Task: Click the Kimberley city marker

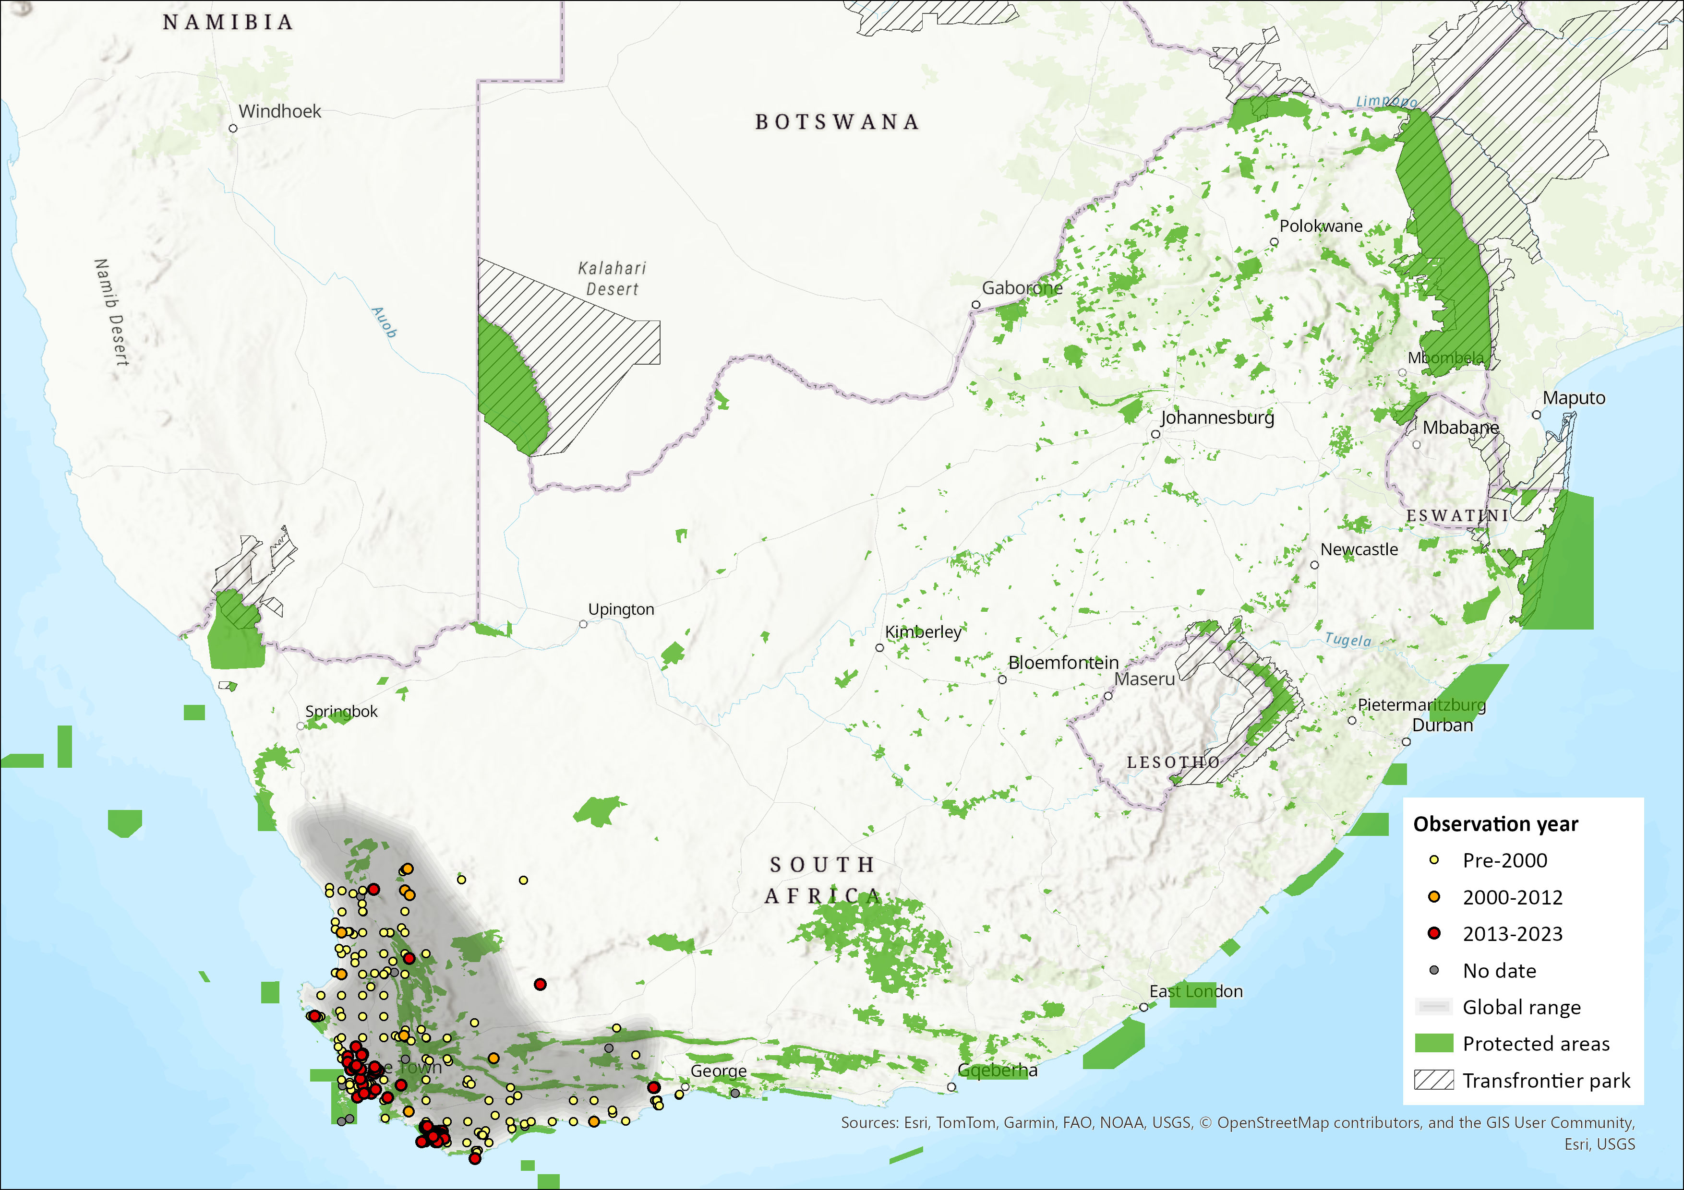Action: point(879,647)
